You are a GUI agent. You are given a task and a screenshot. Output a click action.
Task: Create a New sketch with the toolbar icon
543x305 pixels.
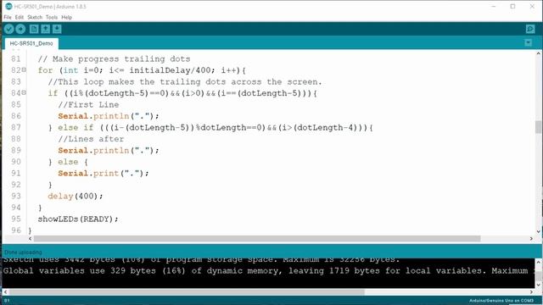tap(34, 29)
